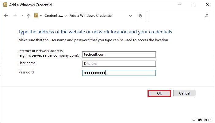Focus the Internet or network address field

[119, 54]
